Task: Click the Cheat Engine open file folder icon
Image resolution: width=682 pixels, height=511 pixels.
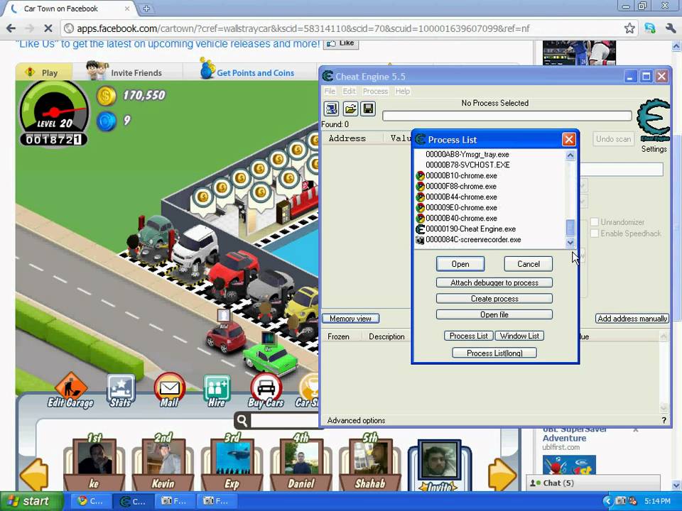Action: pos(350,109)
